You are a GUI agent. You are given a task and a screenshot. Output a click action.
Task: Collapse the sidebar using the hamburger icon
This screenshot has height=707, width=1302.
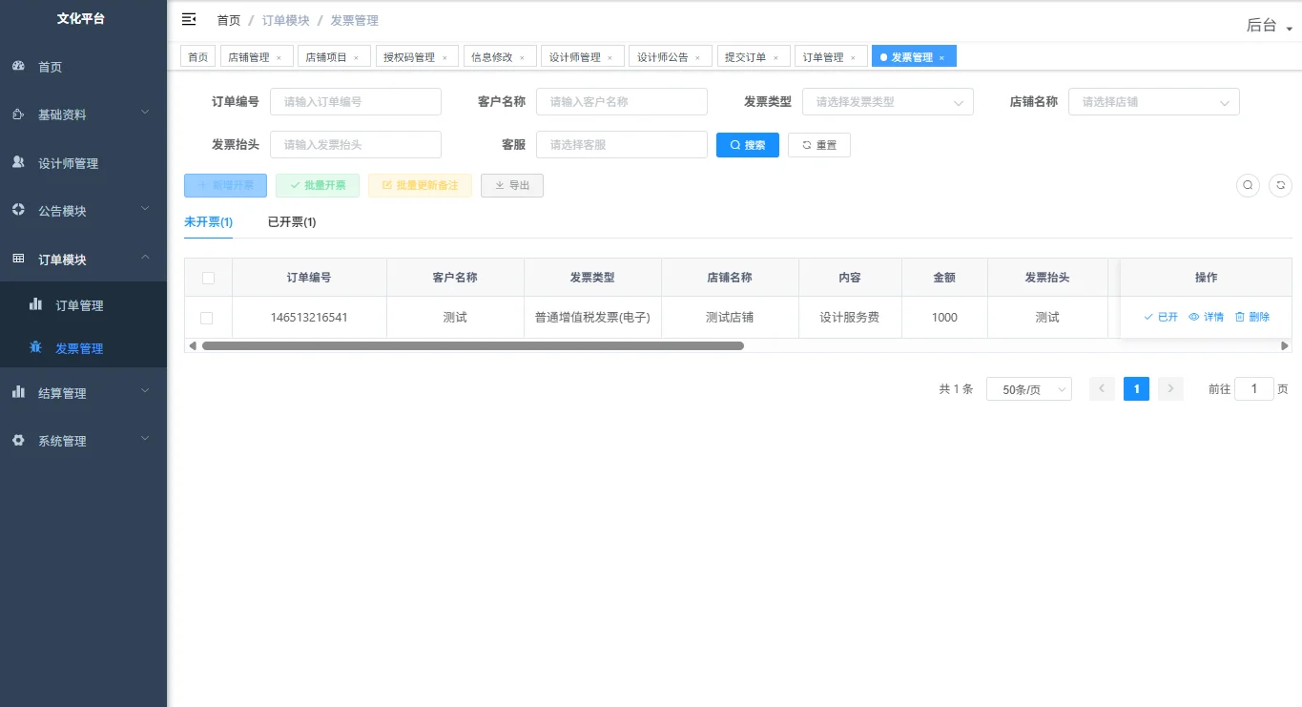point(187,18)
